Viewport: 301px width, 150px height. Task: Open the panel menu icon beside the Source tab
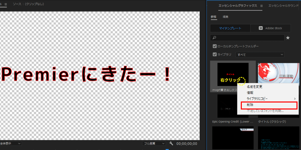coord(6,4)
